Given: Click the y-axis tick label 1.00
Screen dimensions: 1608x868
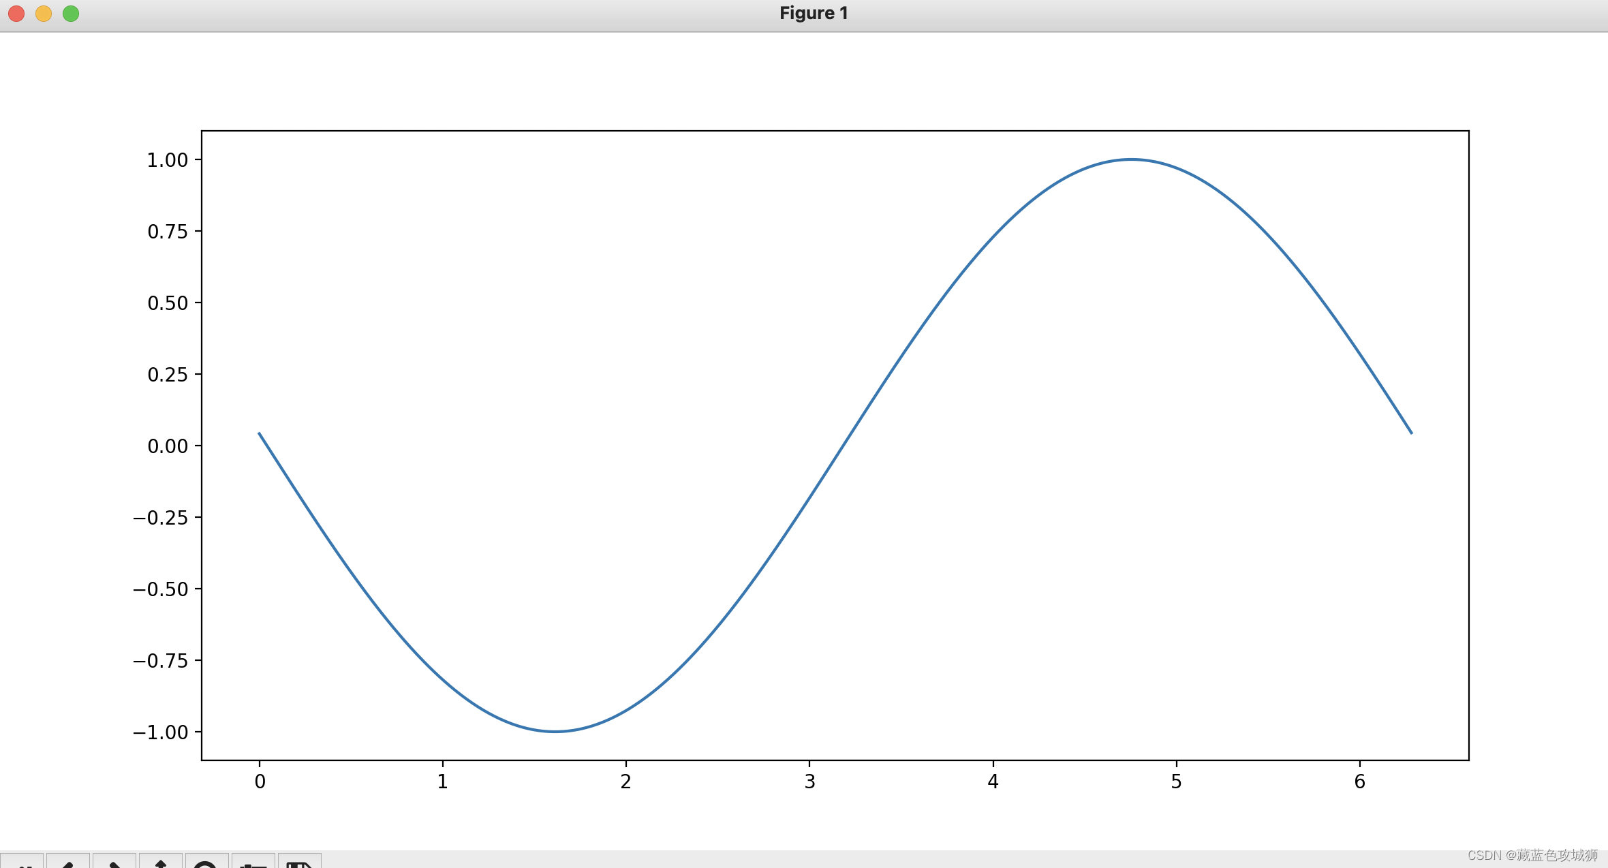Looking at the screenshot, I should click(x=167, y=159).
